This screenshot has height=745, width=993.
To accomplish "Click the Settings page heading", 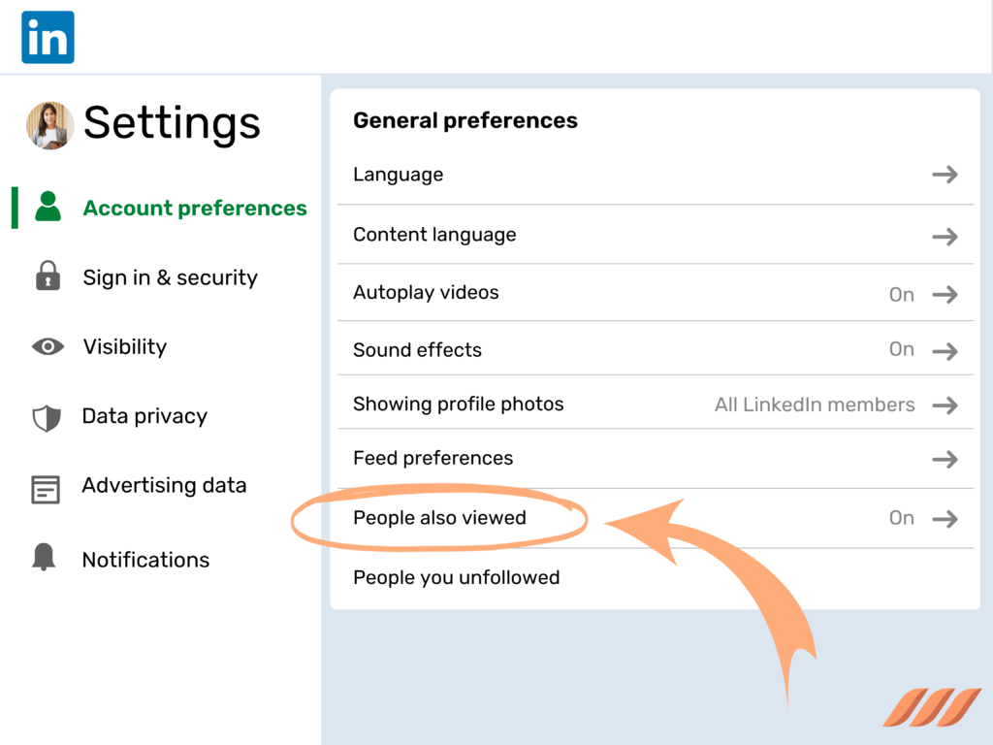I will pos(171,123).
